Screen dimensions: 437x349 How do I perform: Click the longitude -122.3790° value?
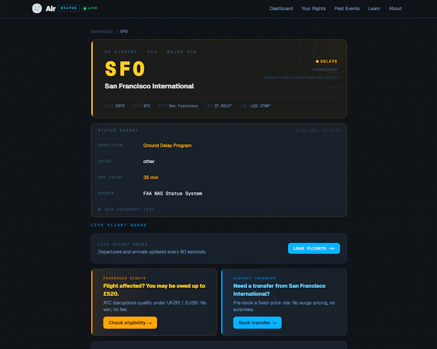point(260,106)
